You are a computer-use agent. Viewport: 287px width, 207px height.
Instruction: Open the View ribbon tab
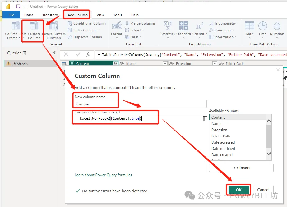point(100,15)
